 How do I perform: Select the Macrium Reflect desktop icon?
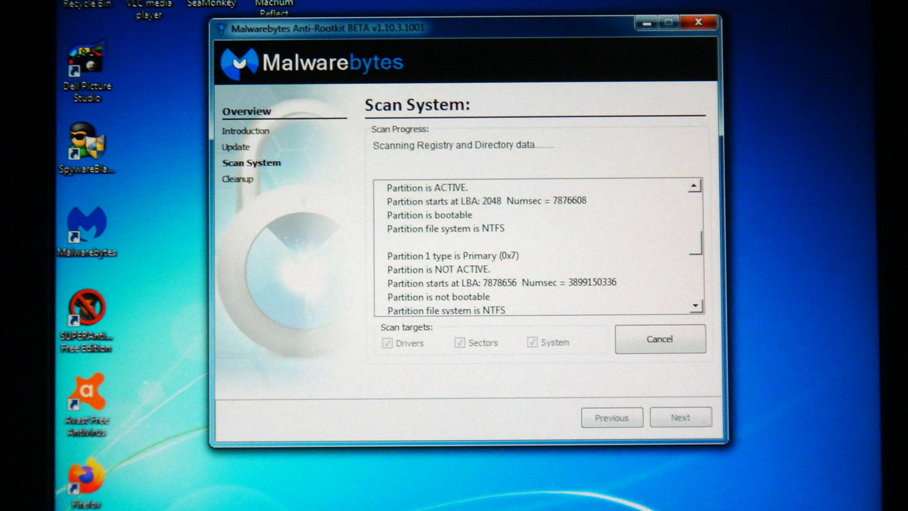(274, 8)
